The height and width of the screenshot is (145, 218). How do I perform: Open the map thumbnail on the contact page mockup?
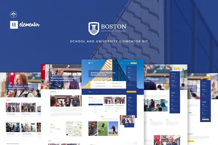(x=74, y=129)
